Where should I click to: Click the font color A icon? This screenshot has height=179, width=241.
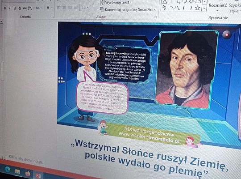48,8
